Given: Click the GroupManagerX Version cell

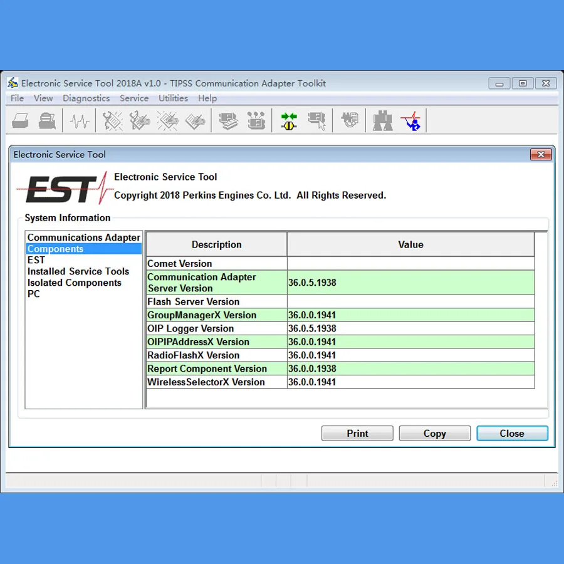Looking at the screenshot, I should pos(217,315).
